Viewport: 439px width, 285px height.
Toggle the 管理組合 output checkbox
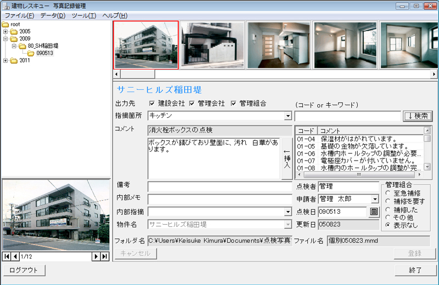tap(233, 104)
